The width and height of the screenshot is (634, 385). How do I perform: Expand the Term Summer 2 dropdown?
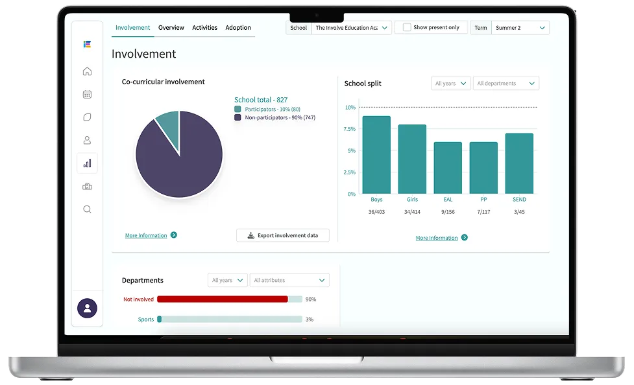(x=520, y=28)
